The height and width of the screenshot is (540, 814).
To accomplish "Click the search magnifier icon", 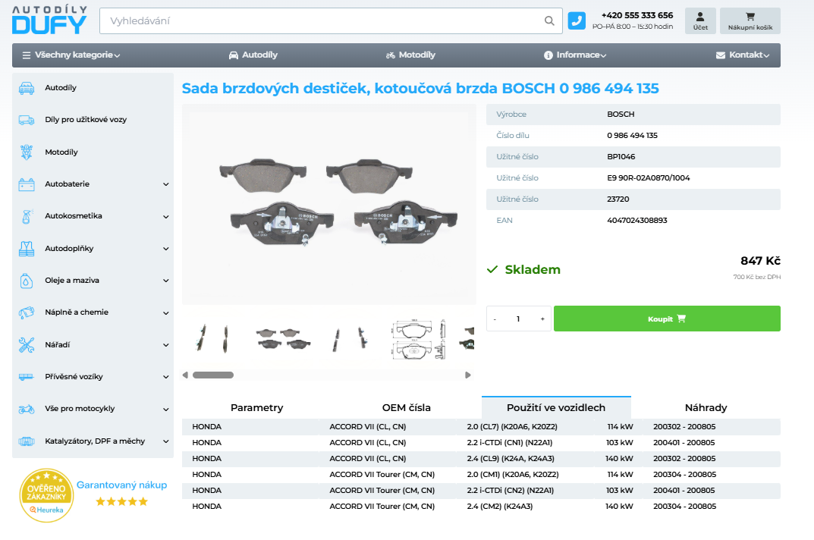I will coord(549,21).
